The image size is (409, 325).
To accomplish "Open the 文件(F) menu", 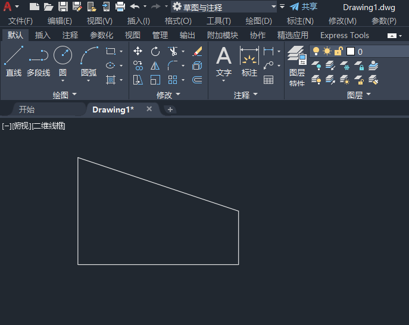I will 20,21.
